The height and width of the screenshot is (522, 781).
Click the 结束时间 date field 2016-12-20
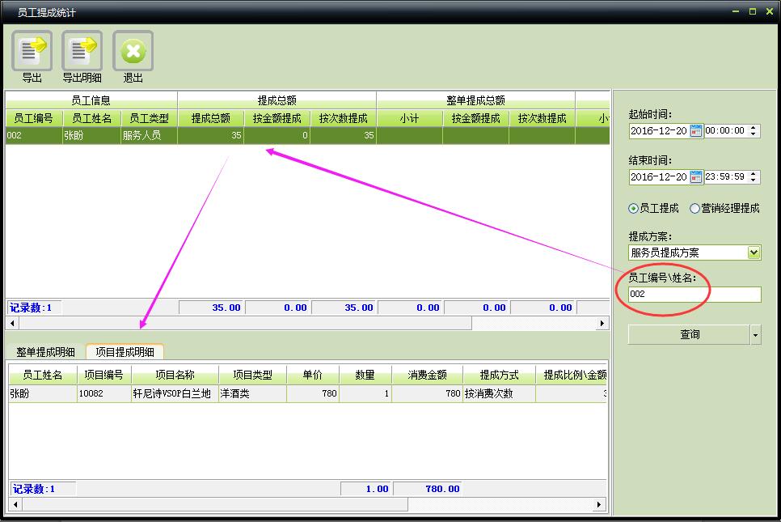click(659, 177)
